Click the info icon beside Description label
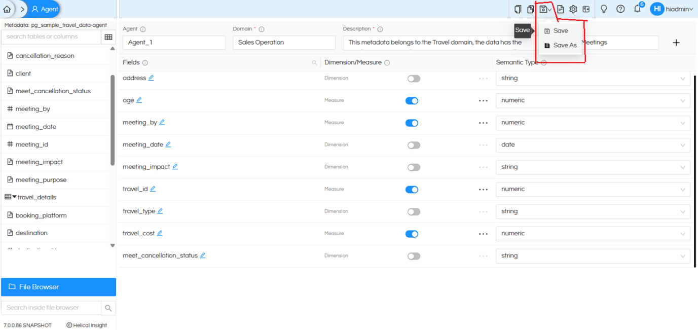 pos(380,29)
